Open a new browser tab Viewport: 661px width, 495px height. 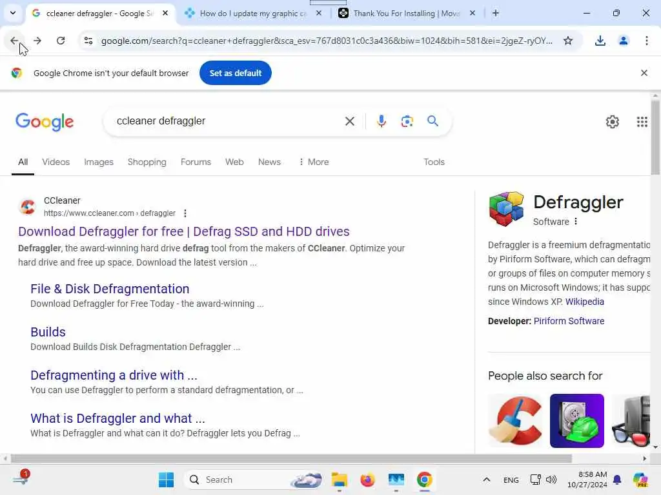496,14
